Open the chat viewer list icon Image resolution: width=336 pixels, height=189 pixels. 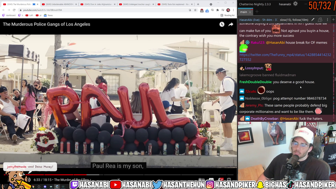pyautogui.click(x=320, y=19)
